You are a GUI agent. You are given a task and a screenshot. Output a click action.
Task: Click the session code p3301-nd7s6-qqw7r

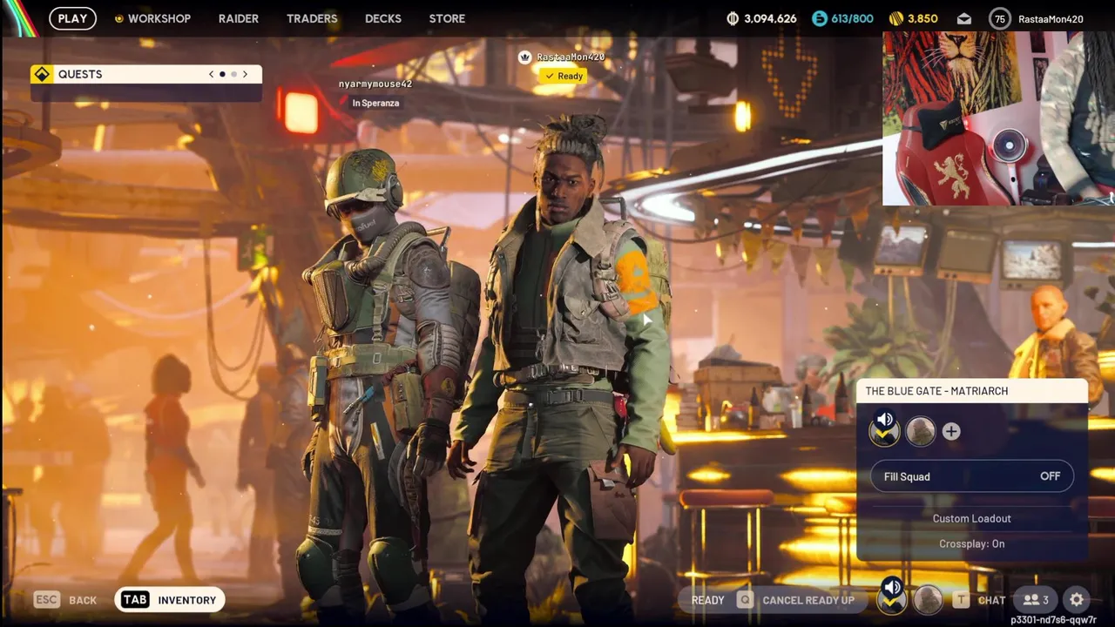[1053, 620]
